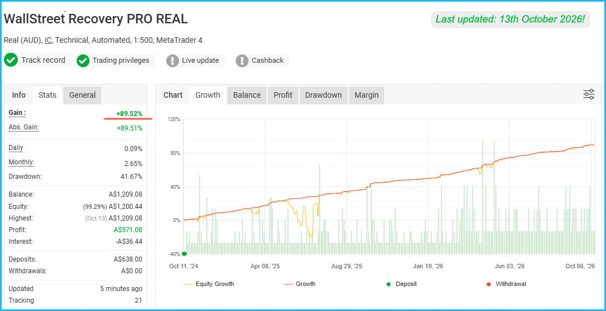Select the Chart tab

[173, 95]
